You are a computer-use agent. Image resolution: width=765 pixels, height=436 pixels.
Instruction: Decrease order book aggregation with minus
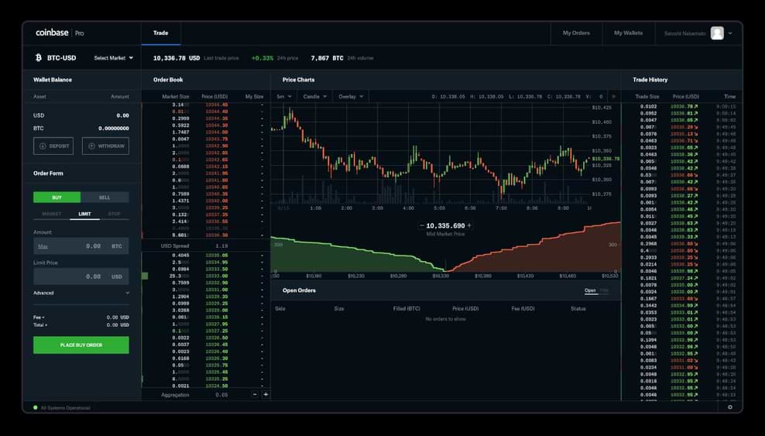[x=255, y=394]
